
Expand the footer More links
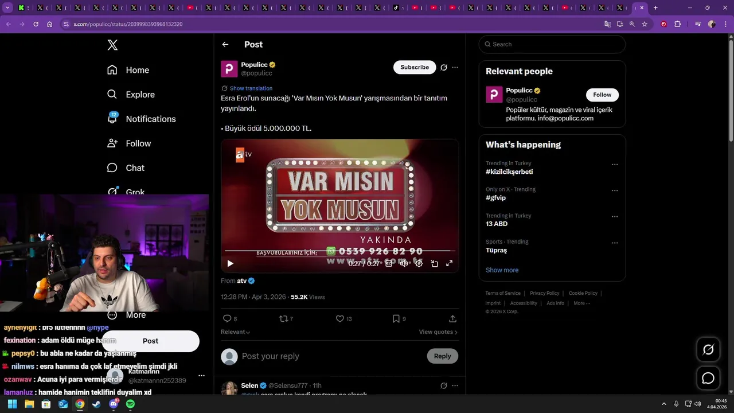pos(581,303)
